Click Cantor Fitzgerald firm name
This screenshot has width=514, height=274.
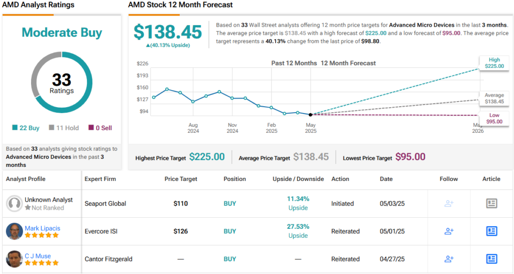108,259
